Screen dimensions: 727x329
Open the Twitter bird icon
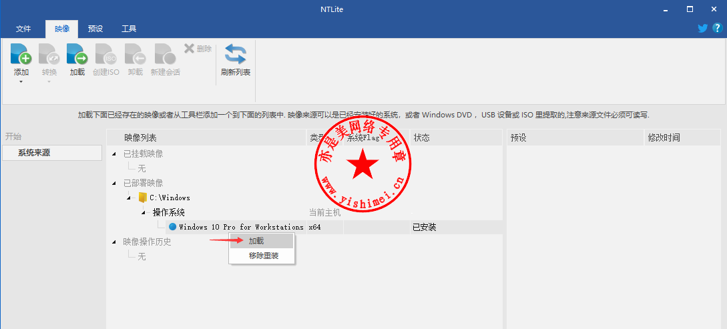tap(702, 28)
